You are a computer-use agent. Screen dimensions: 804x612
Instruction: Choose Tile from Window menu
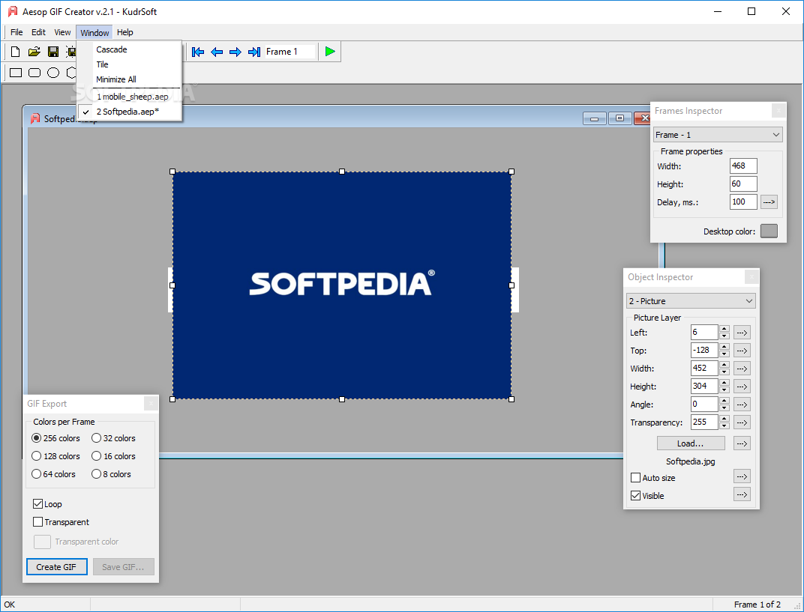(129, 64)
